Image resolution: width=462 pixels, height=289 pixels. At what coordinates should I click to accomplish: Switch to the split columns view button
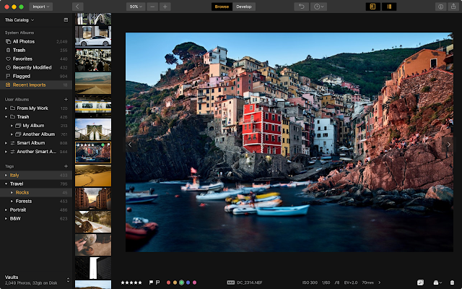tap(389, 7)
